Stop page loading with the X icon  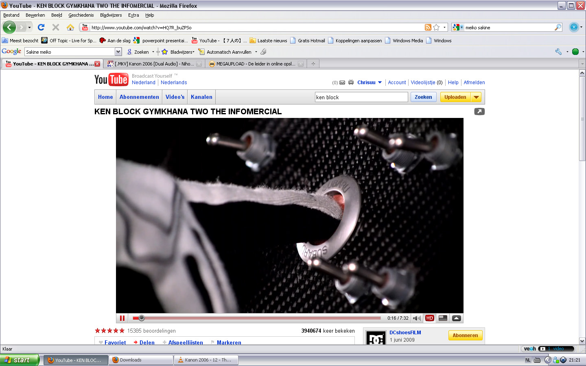[56, 27]
